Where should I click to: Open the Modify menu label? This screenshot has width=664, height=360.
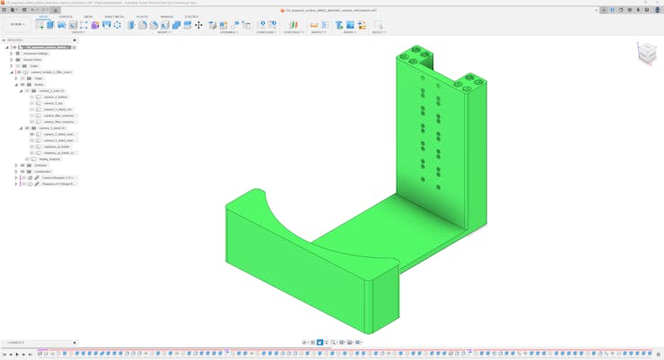[x=164, y=32]
